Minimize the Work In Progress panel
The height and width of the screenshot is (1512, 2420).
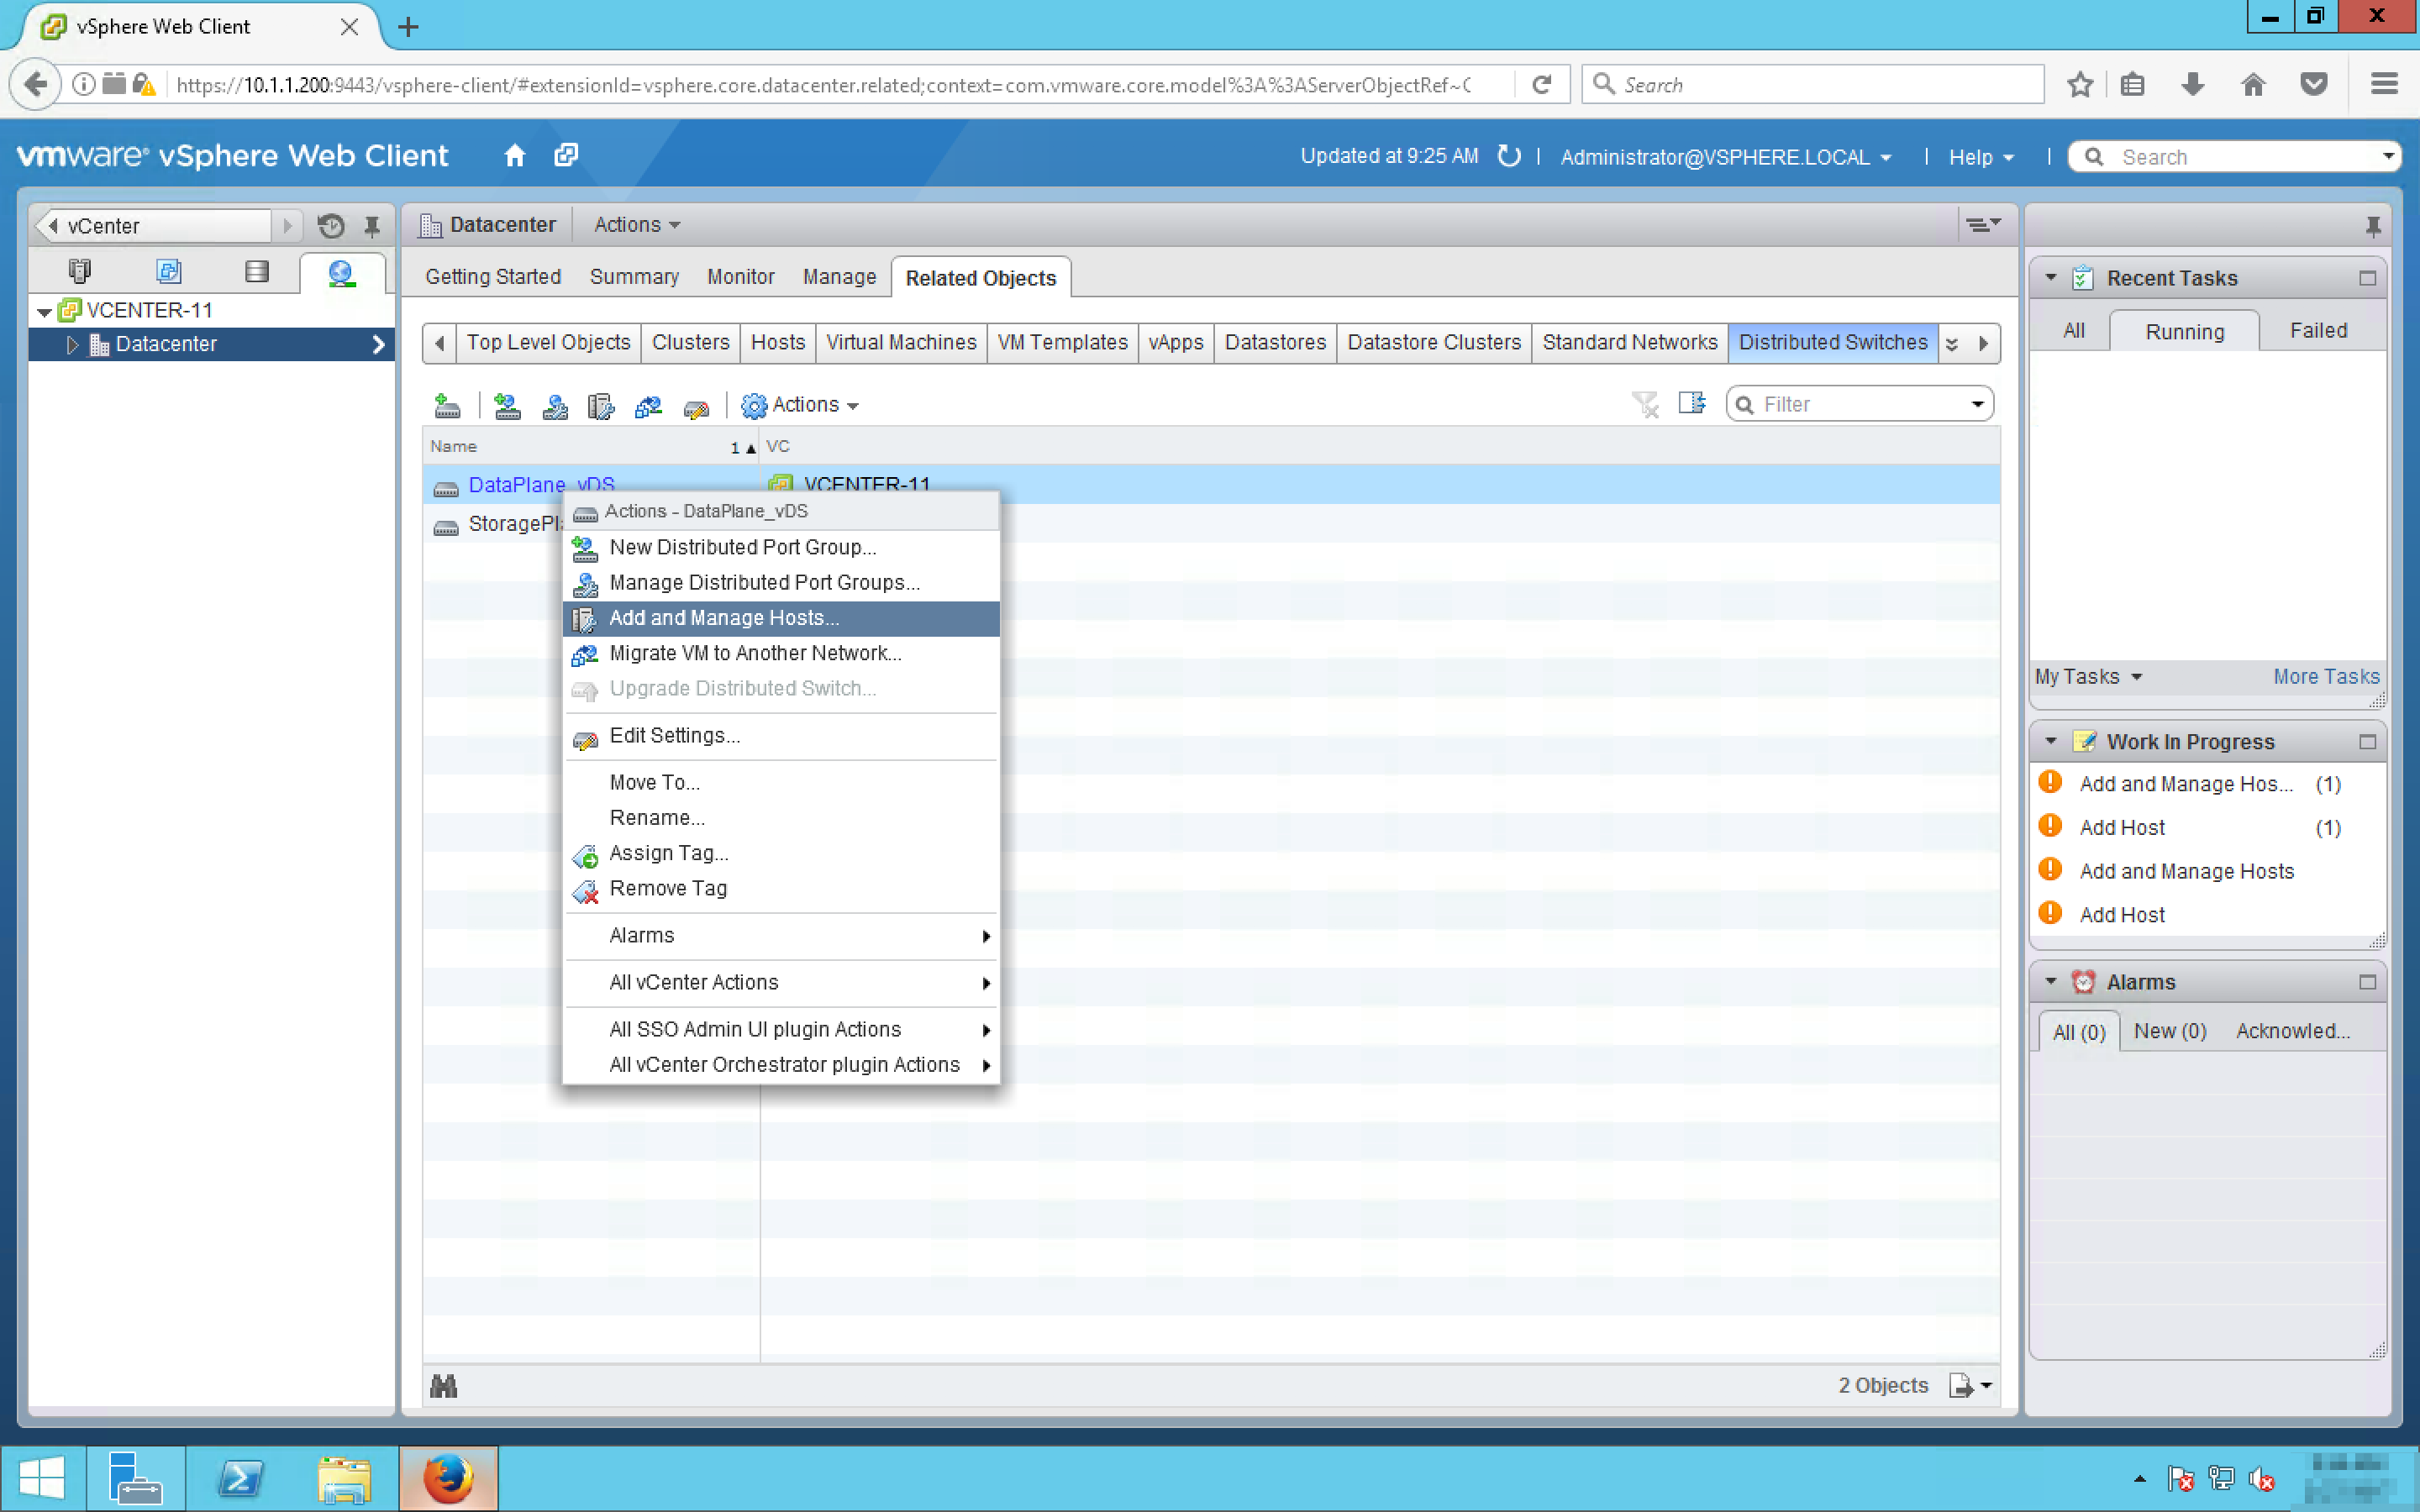(2366, 742)
